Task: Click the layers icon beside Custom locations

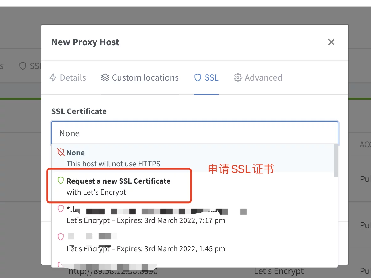Action: pos(105,78)
